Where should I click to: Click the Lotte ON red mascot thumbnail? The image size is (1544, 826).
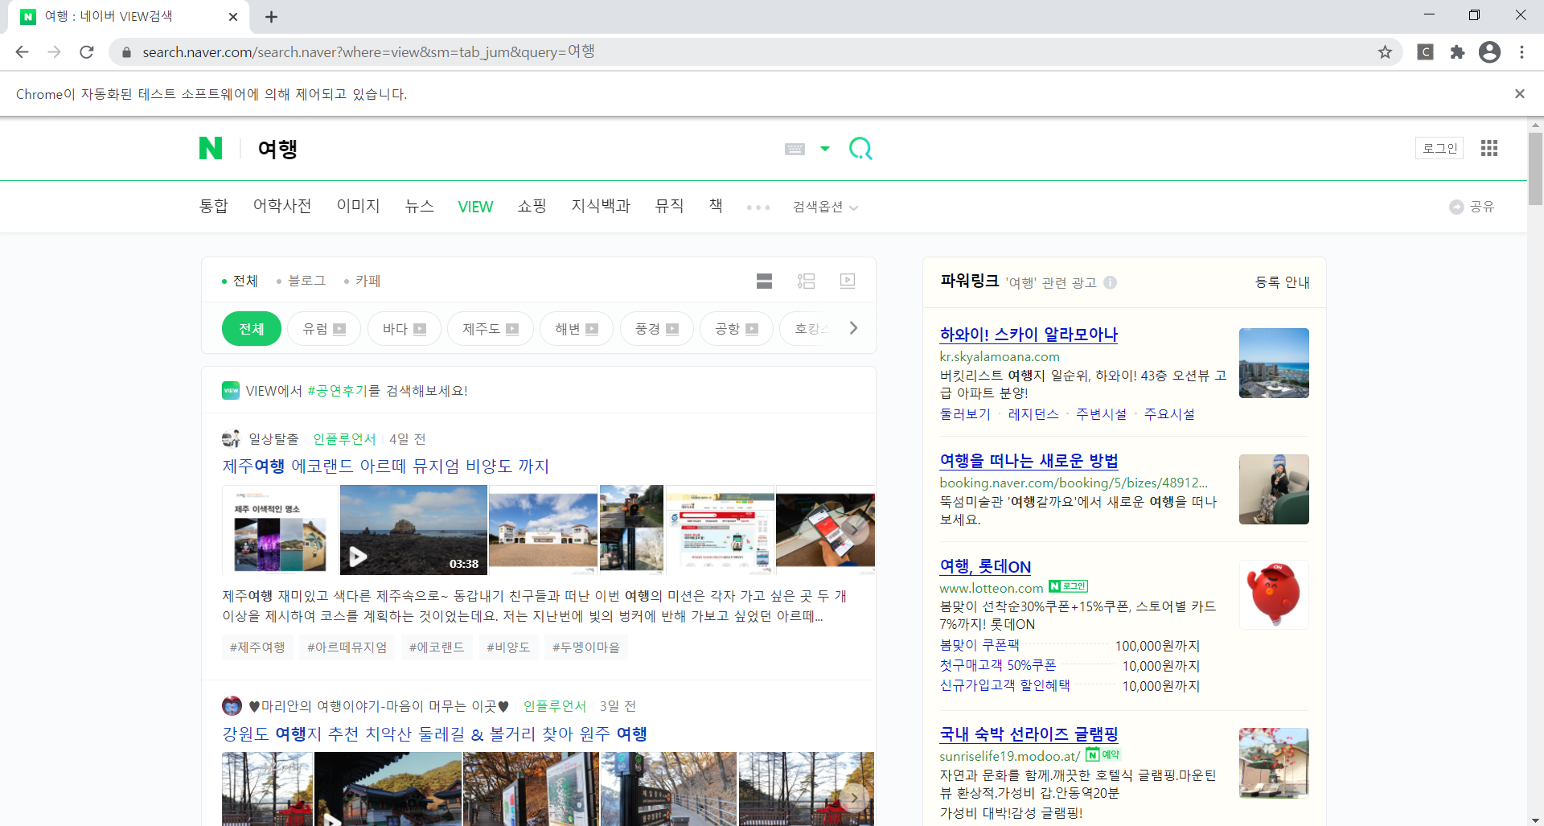[1274, 594]
